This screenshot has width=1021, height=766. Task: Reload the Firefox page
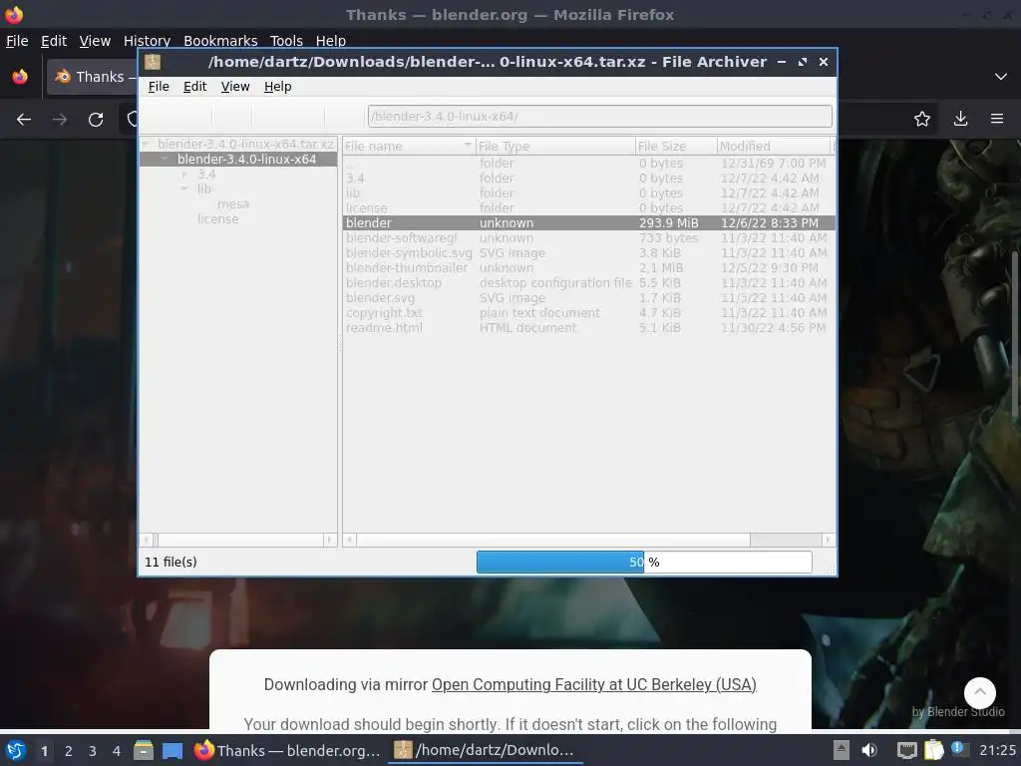(96, 120)
